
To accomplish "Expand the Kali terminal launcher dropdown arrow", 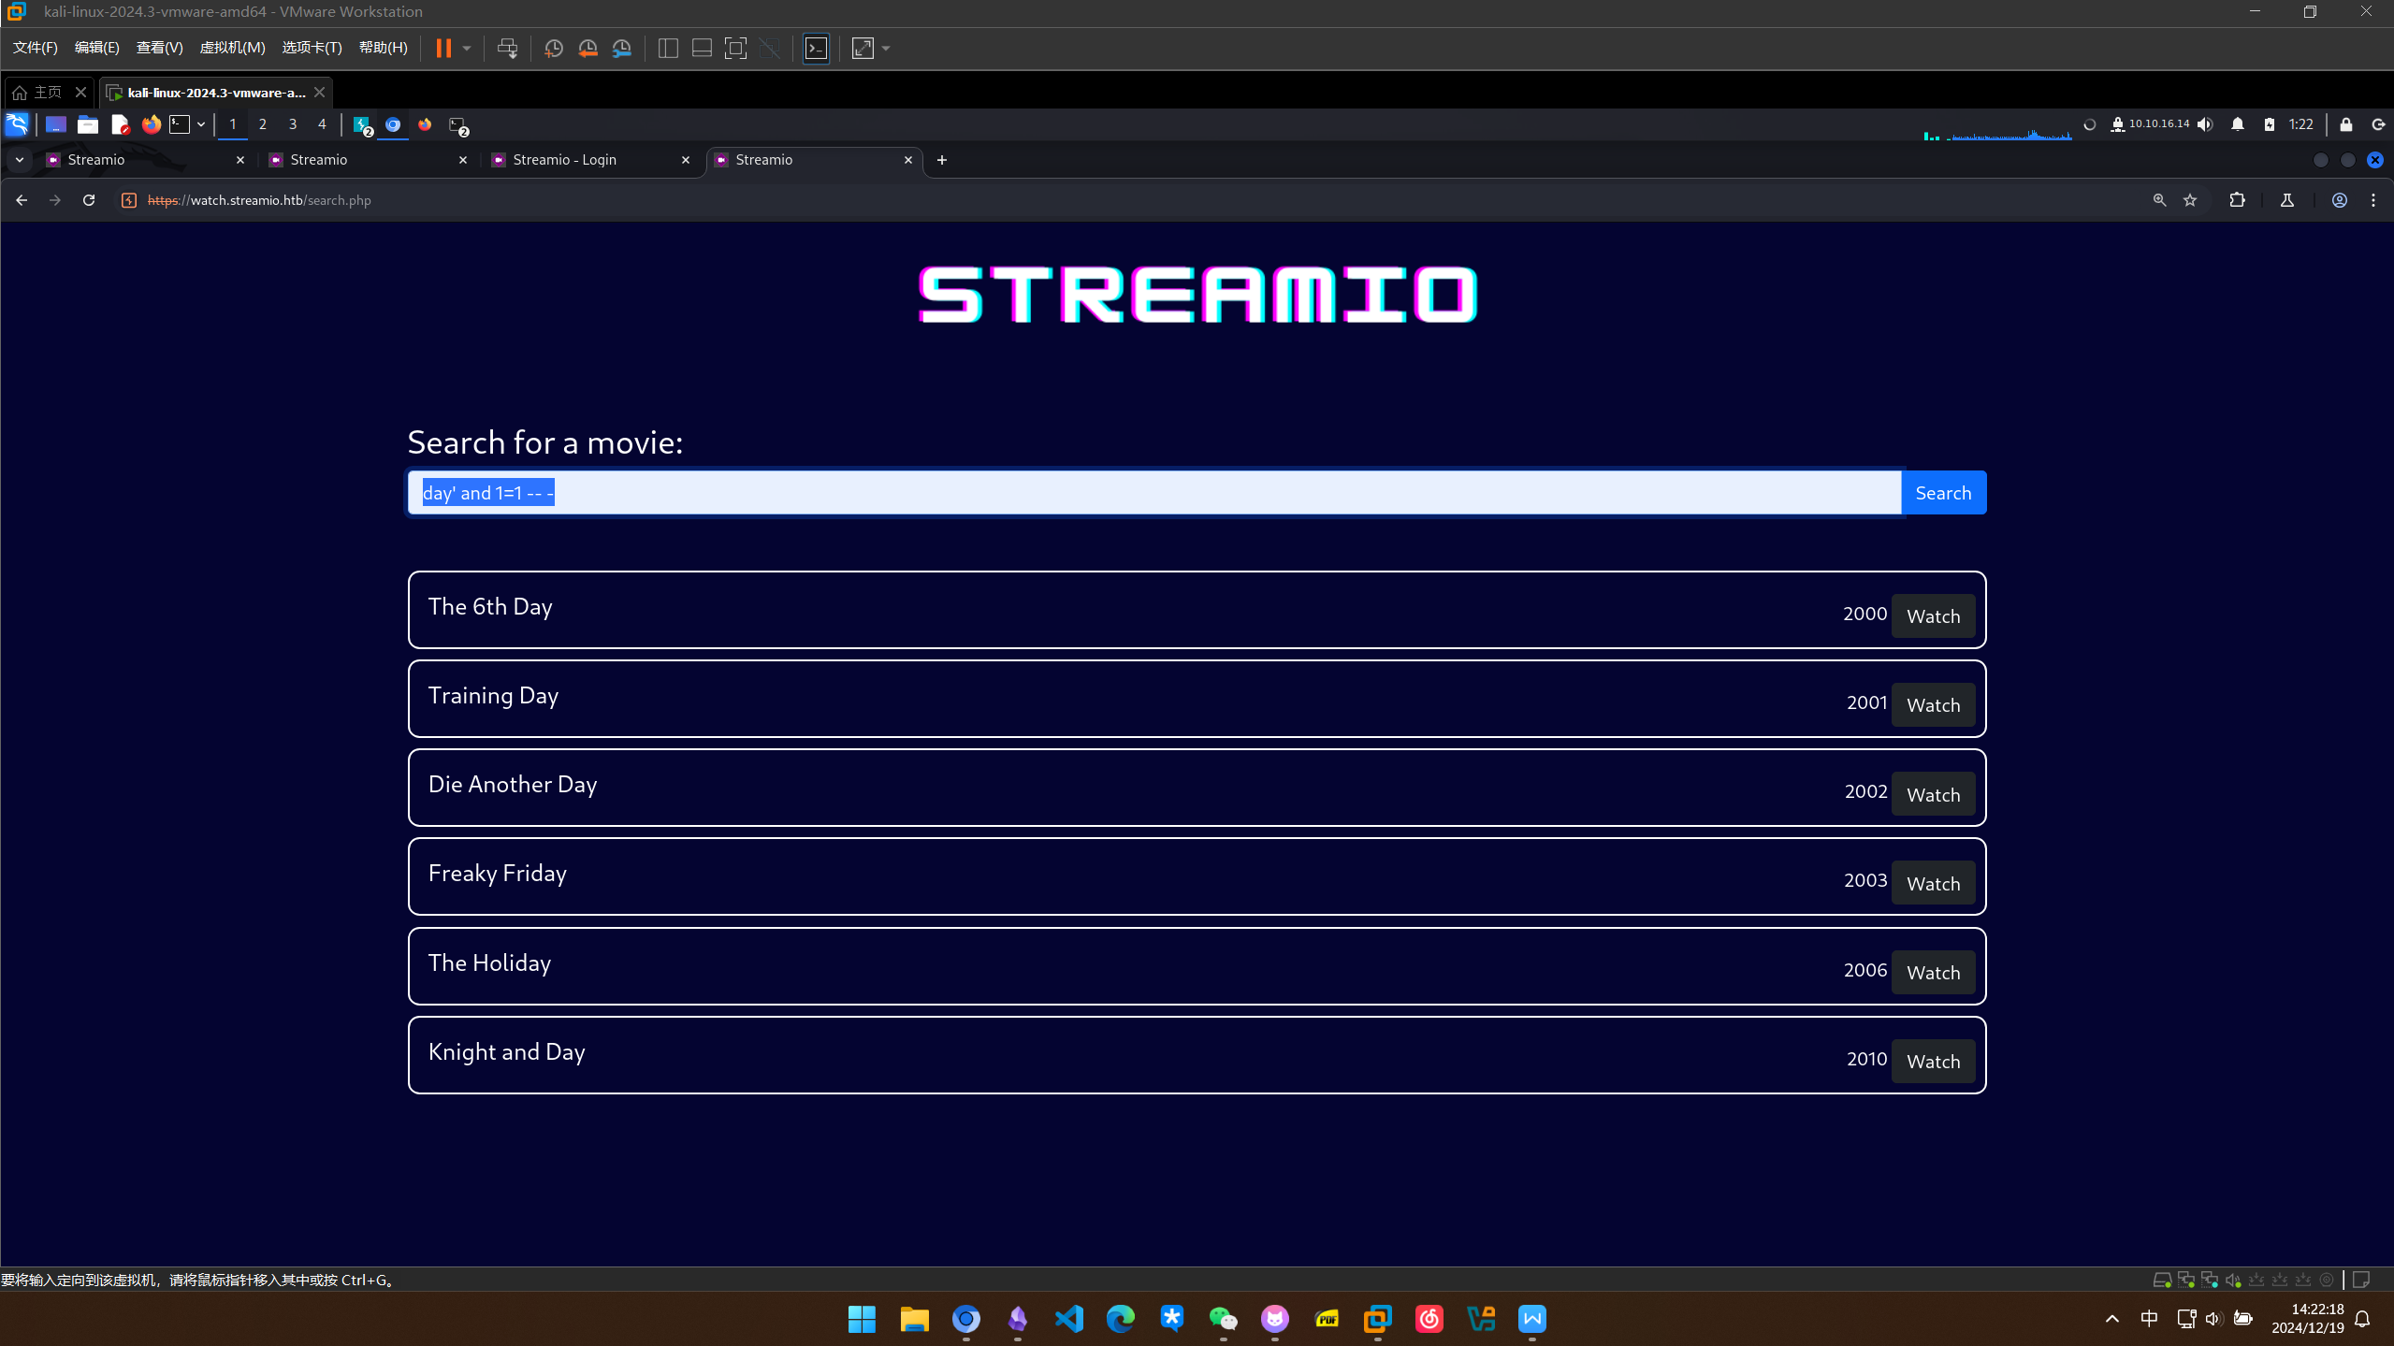I will pyautogui.click(x=201, y=124).
